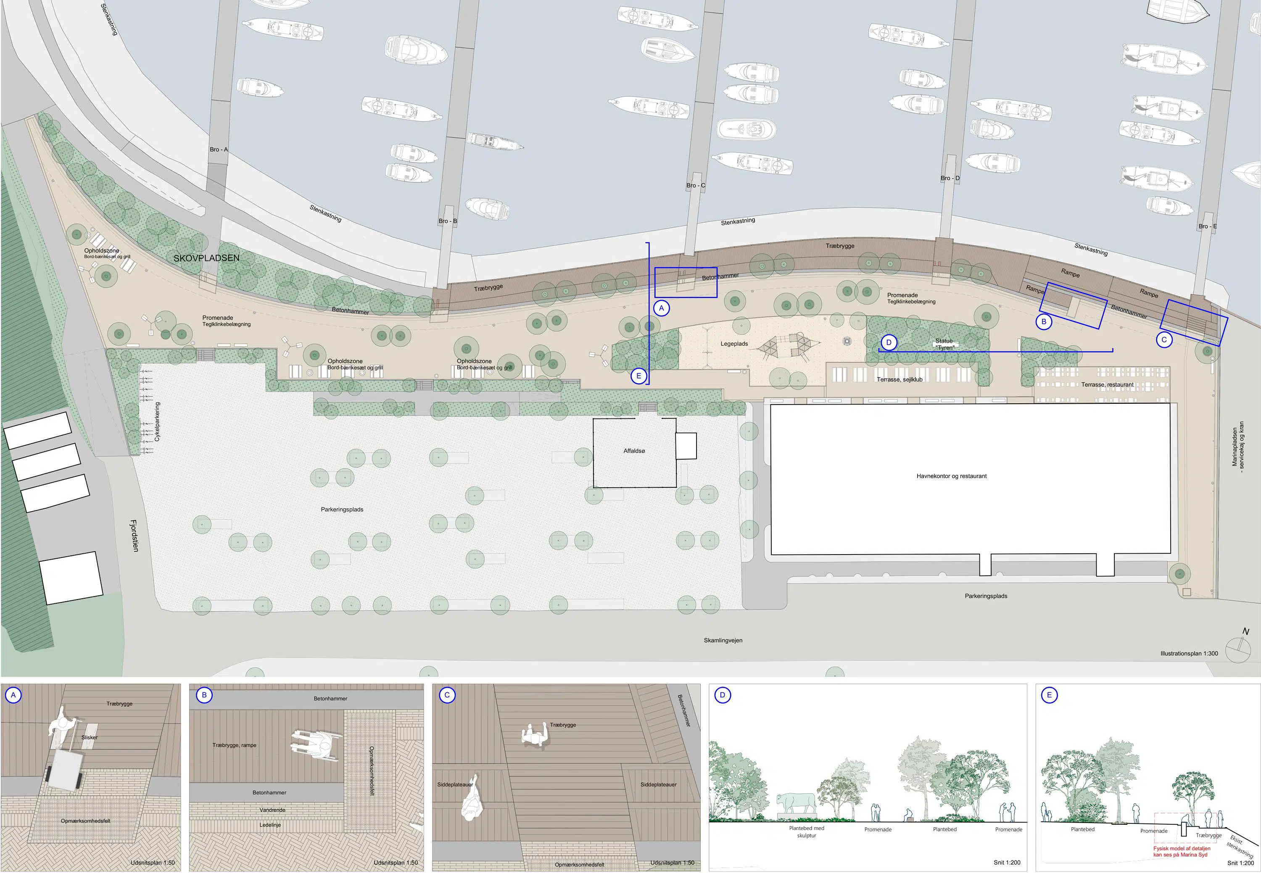Click the Bro - C pier label
This screenshot has height=873, width=1261.
point(696,185)
